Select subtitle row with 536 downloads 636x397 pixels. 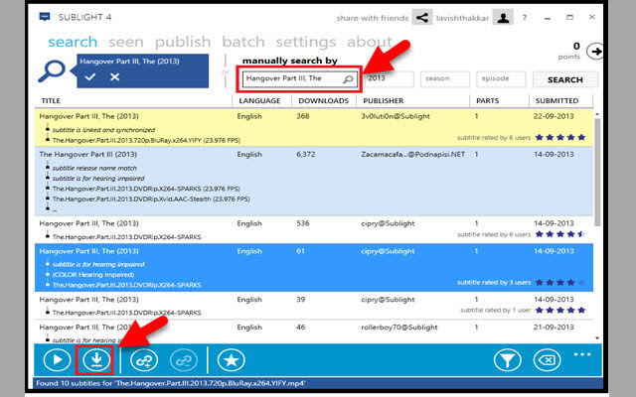(314, 229)
